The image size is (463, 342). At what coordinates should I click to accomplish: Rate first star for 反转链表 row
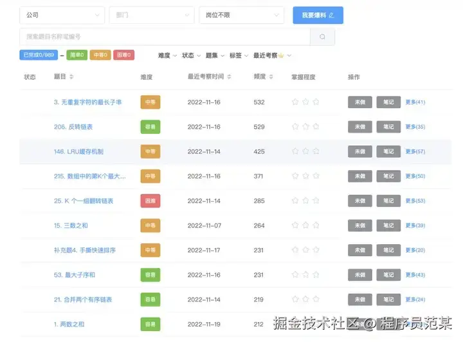[295, 127]
